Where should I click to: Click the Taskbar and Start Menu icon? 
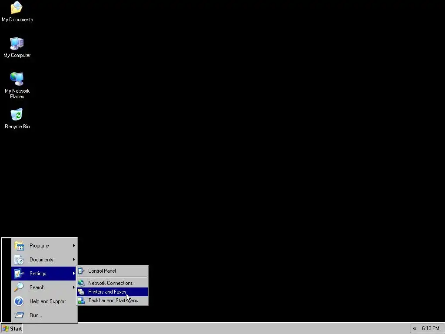point(81,301)
